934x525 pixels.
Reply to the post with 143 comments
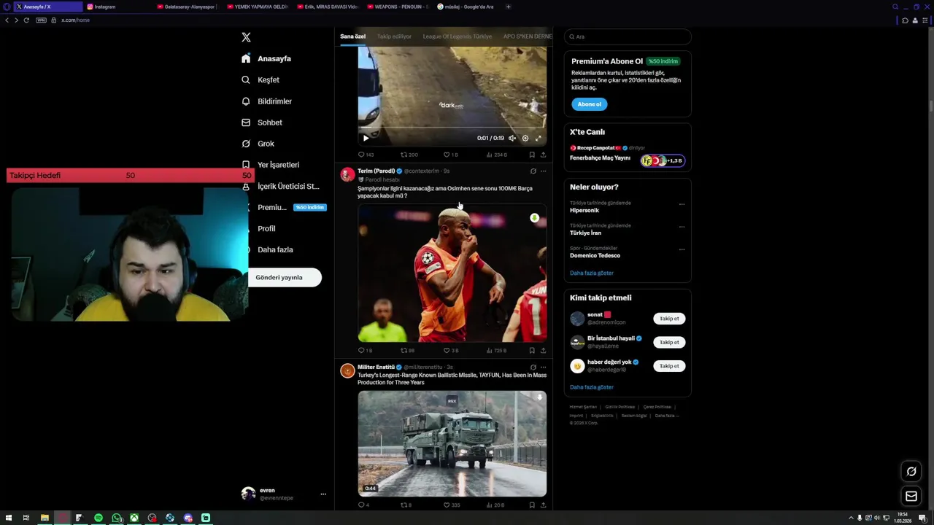pos(366,155)
